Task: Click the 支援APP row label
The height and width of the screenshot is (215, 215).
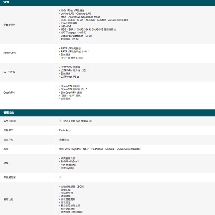Action: (8, 130)
